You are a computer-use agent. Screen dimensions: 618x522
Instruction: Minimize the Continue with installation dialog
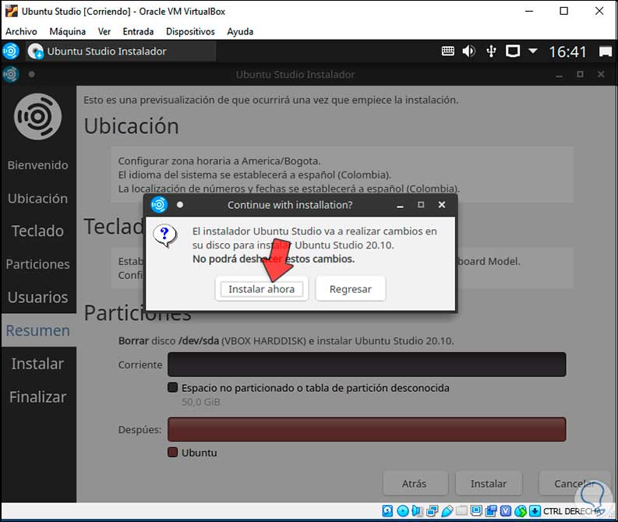click(400, 205)
